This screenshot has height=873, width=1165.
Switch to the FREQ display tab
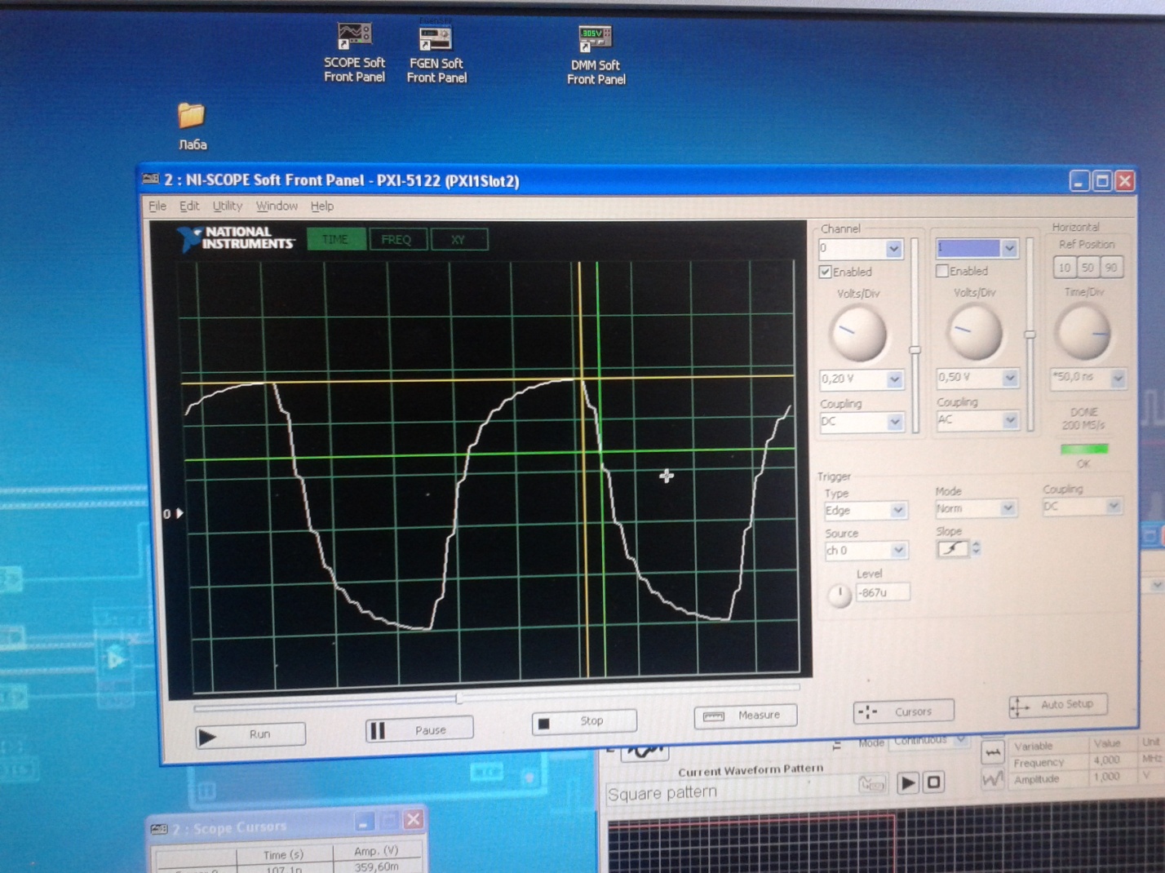point(396,239)
